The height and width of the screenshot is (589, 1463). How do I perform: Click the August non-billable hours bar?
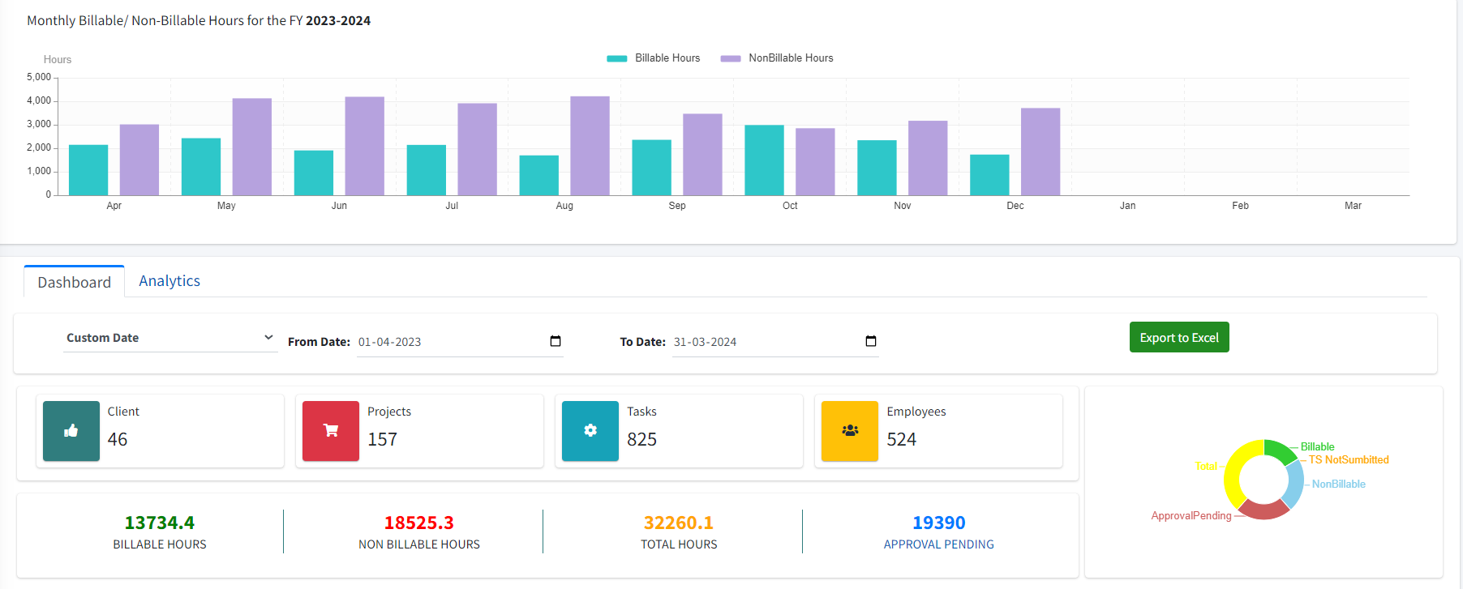[590, 146]
